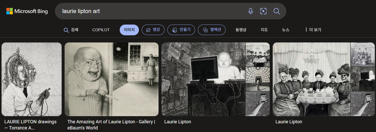Open hand holding phone thumbnail beside computer drawing
376x132 pixels.
[258, 104]
